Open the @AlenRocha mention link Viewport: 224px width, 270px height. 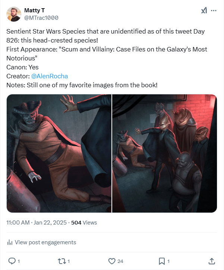tap(50, 76)
